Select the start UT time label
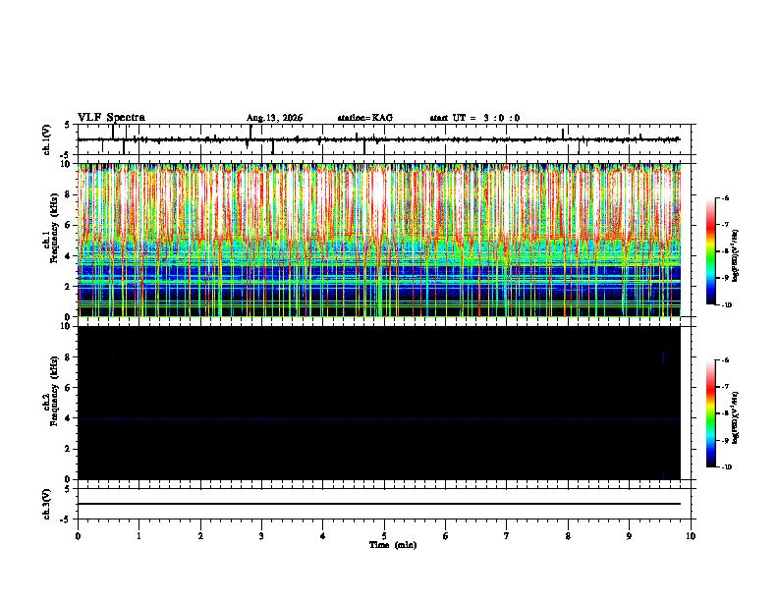 [474, 118]
